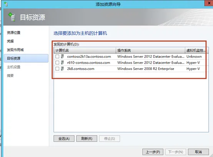
Task: Check the box for contoso2k13a.contoso.com
Action: pos(57,56)
